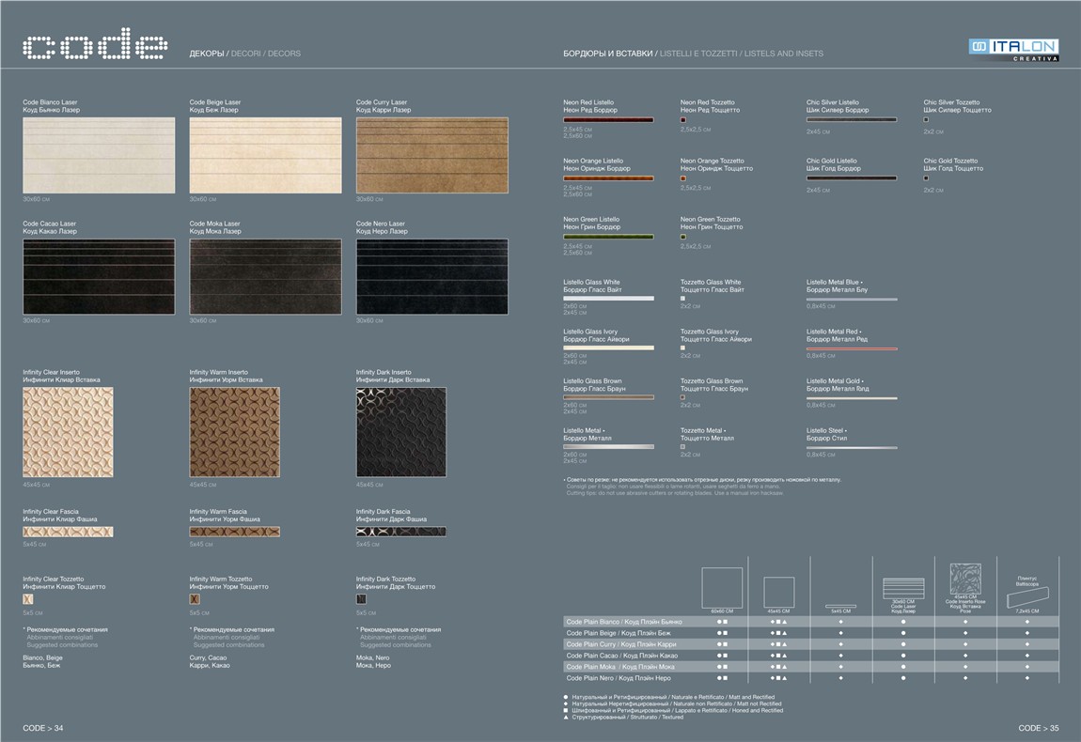Select the Infinity Clear Fascia strip
The image size is (1081, 742).
pos(68,532)
